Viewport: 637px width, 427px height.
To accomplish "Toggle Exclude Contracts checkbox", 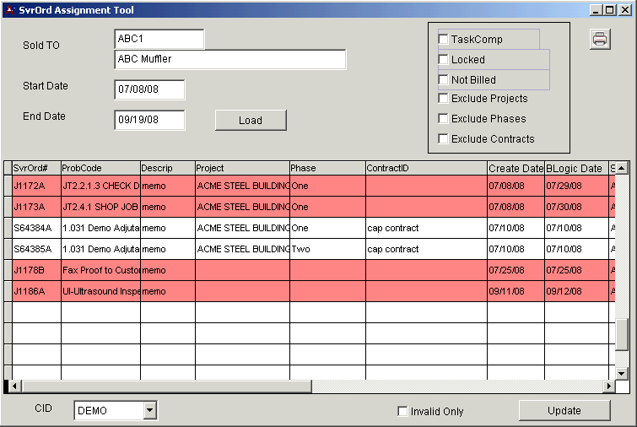I will (x=443, y=139).
